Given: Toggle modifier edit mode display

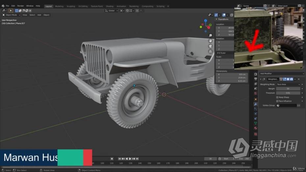Looking at the screenshot, I should tap(285, 79).
